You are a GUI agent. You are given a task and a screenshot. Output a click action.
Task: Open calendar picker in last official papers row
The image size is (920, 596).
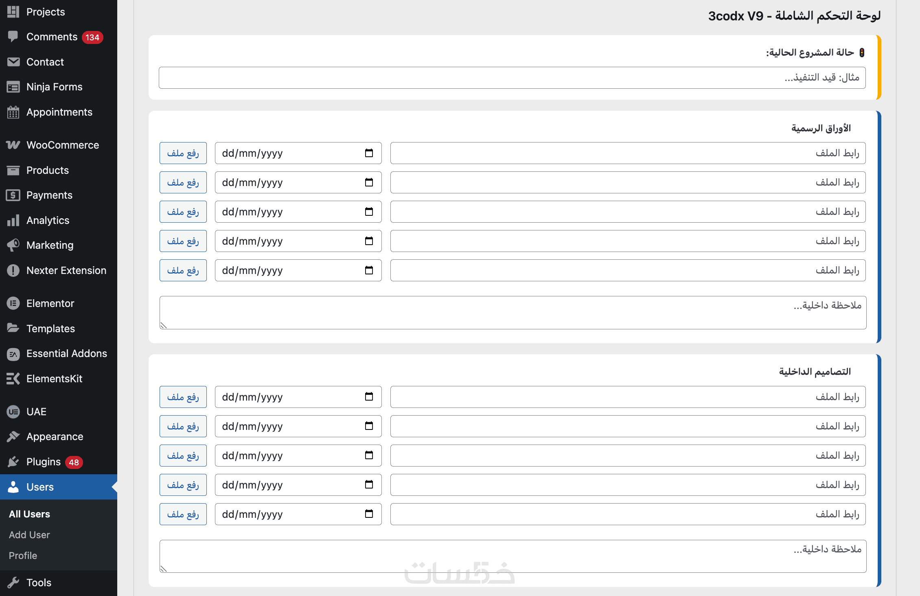pos(369,270)
